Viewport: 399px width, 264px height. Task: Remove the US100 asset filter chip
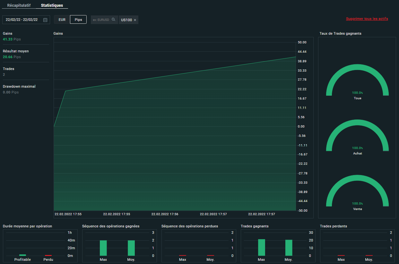pos(135,20)
